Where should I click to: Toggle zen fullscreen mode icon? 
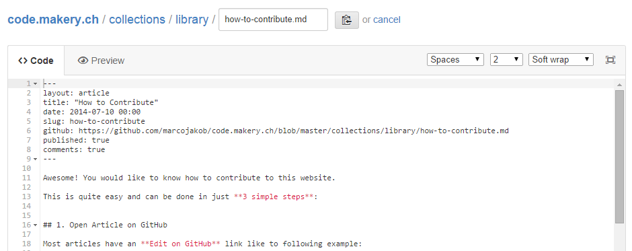(610, 60)
